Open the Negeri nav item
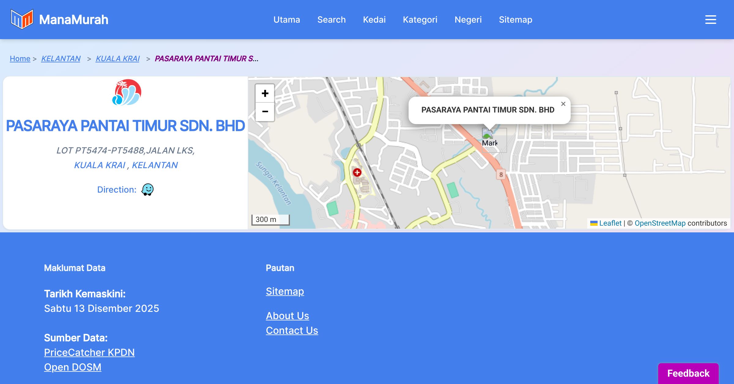The image size is (734, 384). click(x=468, y=20)
